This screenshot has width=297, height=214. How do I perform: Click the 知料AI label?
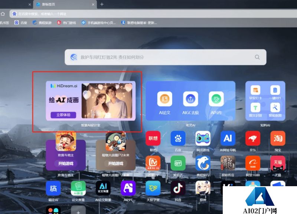tap(265, 125)
